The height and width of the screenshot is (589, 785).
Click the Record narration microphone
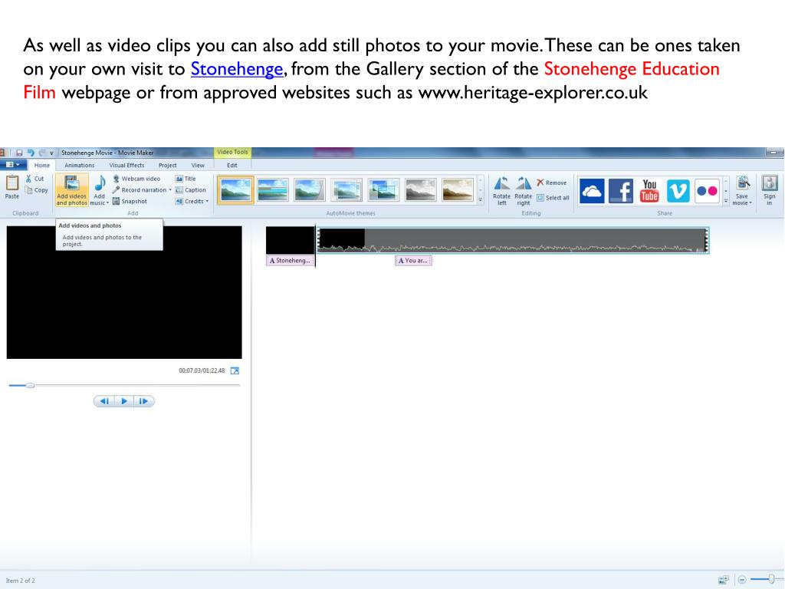pyautogui.click(x=116, y=190)
